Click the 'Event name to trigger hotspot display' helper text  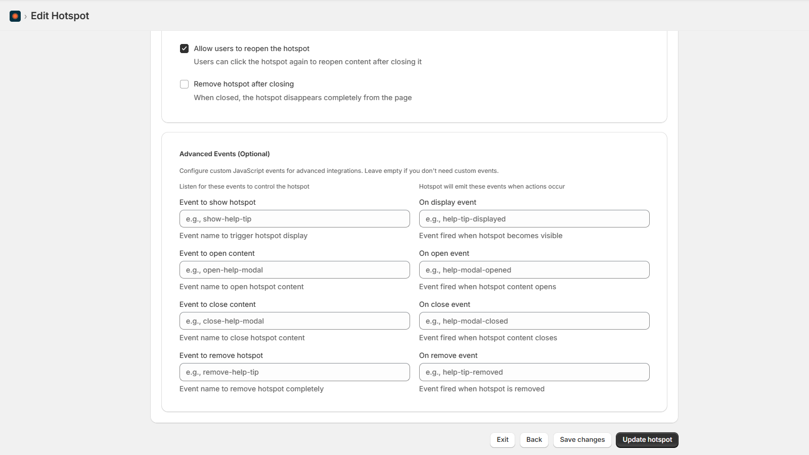pos(243,236)
